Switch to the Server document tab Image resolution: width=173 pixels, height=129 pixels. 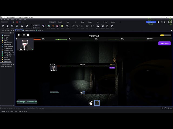coord(40,30)
